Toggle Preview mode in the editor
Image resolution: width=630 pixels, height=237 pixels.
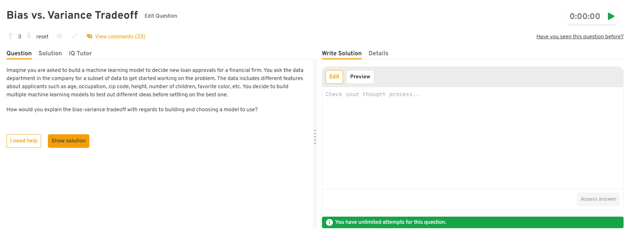[360, 77]
